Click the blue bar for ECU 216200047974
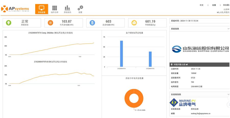The width and height of the screenshot is (230, 118). tap(121, 54)
